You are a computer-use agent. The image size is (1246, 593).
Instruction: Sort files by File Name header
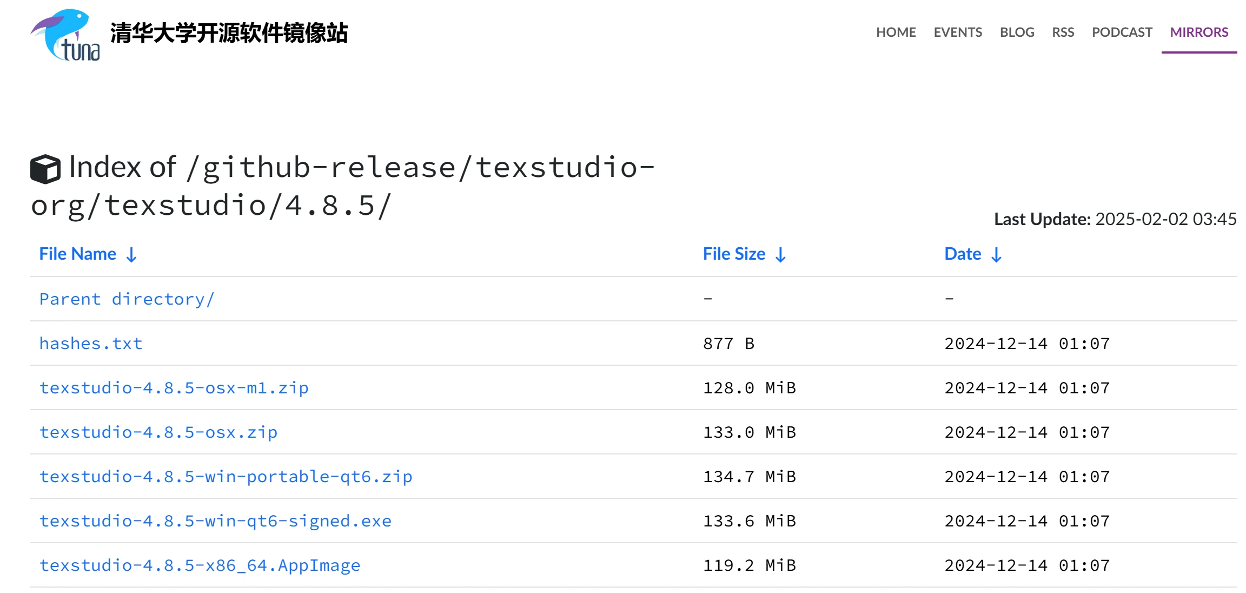point(78,253)
